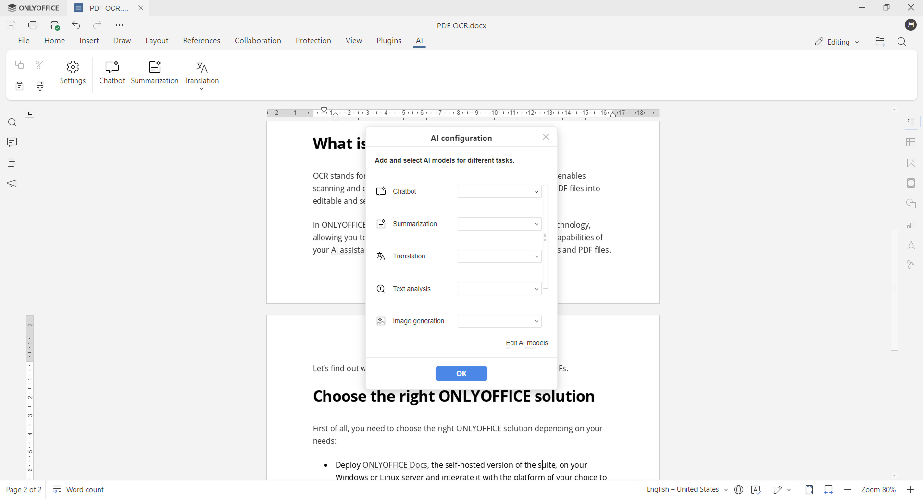Switch to the Protection tab
Image resolution: width=923 pixels, height=499 pixels.
[313, 41]
